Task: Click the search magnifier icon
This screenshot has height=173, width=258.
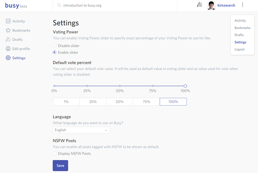Action: [x=59, y=5]
